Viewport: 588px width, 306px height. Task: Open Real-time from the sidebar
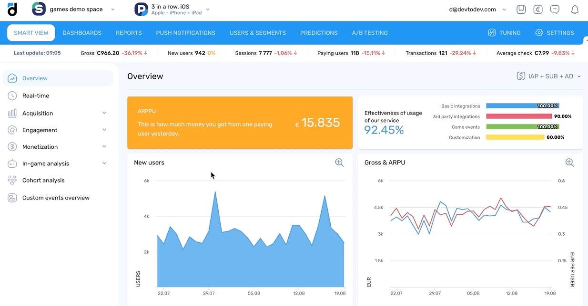pos(36,96)
